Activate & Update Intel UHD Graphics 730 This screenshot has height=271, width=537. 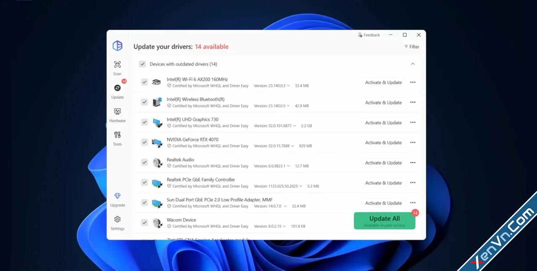click(383, 123)
